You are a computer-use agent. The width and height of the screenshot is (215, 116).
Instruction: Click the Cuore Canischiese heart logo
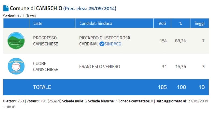[16, 66]
